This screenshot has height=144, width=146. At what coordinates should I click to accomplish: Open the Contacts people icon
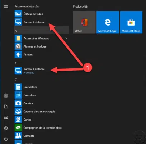point(18,136)
